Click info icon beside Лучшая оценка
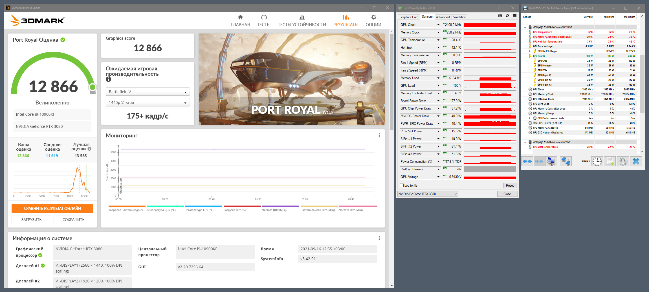Viewport: 649px width, 292px height. click(89, 149)
